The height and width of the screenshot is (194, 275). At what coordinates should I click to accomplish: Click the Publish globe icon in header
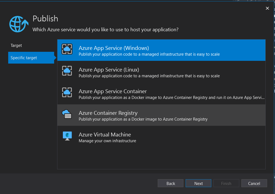(19, 24)
